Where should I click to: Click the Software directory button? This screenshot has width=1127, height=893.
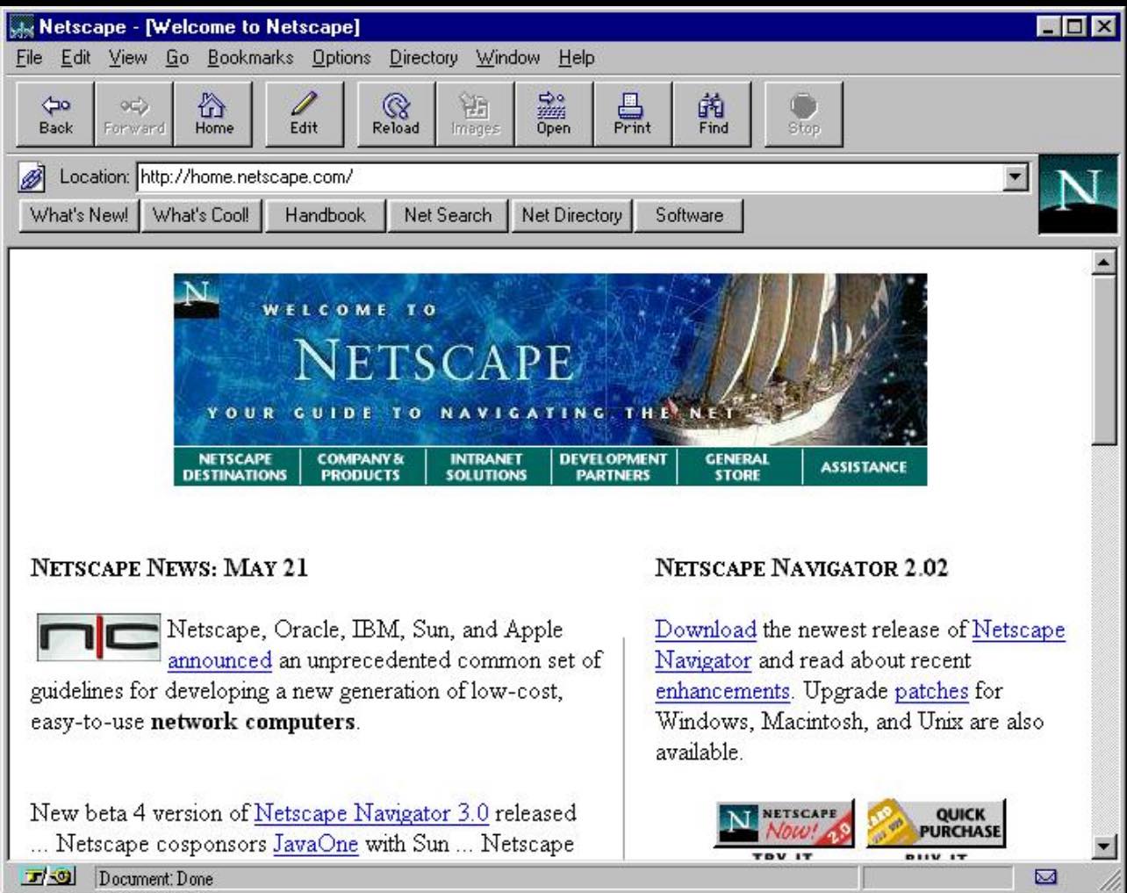pos(690,215)
